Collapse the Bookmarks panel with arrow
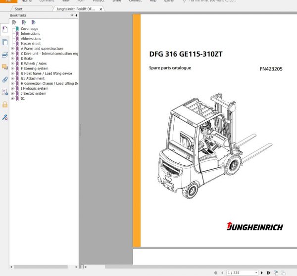This screenshot has width=297, height=276. (x=72, y=15)
